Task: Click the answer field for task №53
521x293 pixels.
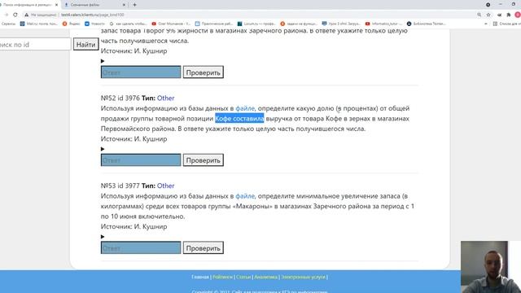Action: pos(141,247)
